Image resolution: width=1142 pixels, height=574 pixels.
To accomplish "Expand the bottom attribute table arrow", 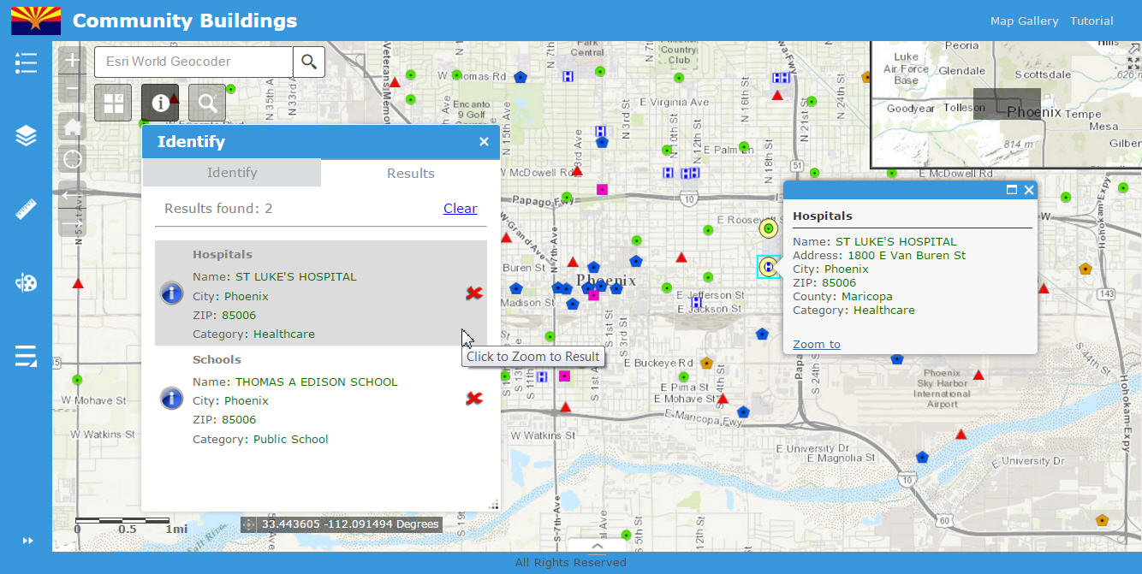I will tap(598, 546).
